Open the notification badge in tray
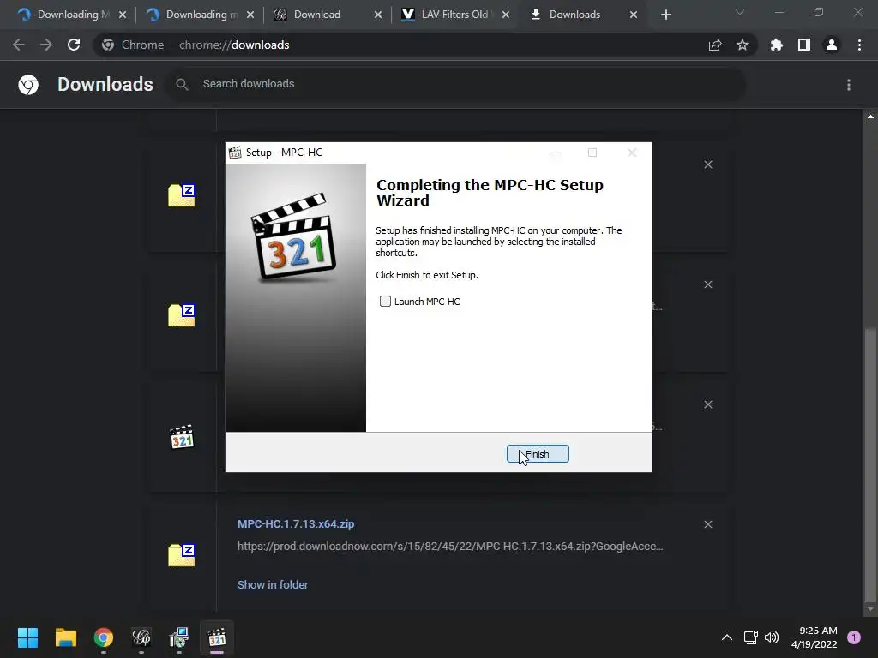The height and width of the screenshot is (658, 878). [x=854, y=637]
